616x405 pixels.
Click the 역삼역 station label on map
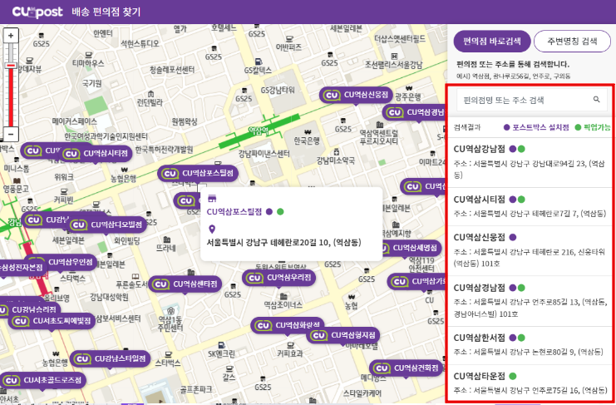[x=258, y=130]
